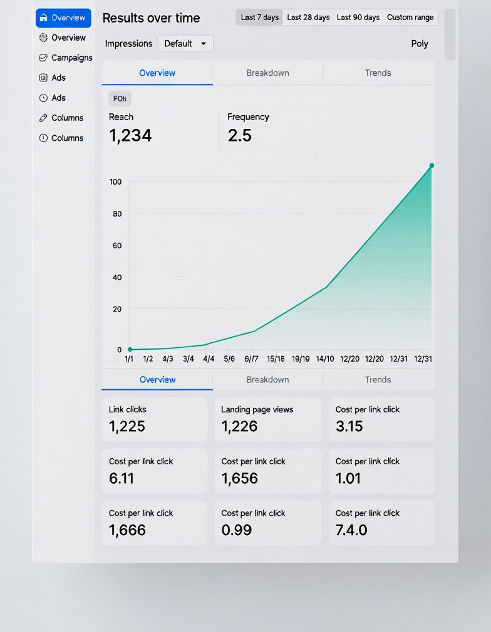This screenshot has height=632, width=491.
Task: Click the pencil icon next to Columns
Action: tap(43, 118)
